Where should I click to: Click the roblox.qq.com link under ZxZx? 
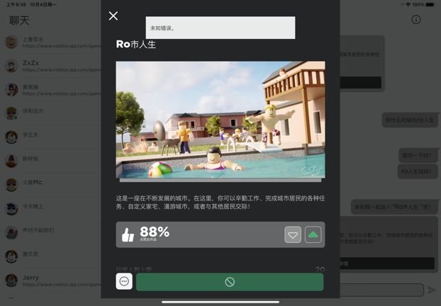tap(62, 69)
